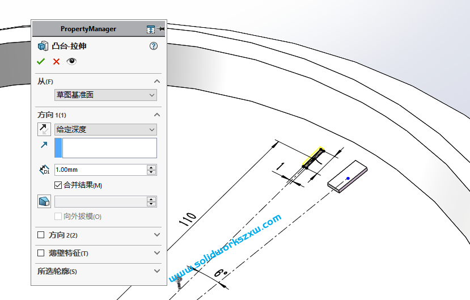Click the 凸台-拉伸 feature cube icon
470x300 pixels.
point(43,46)
